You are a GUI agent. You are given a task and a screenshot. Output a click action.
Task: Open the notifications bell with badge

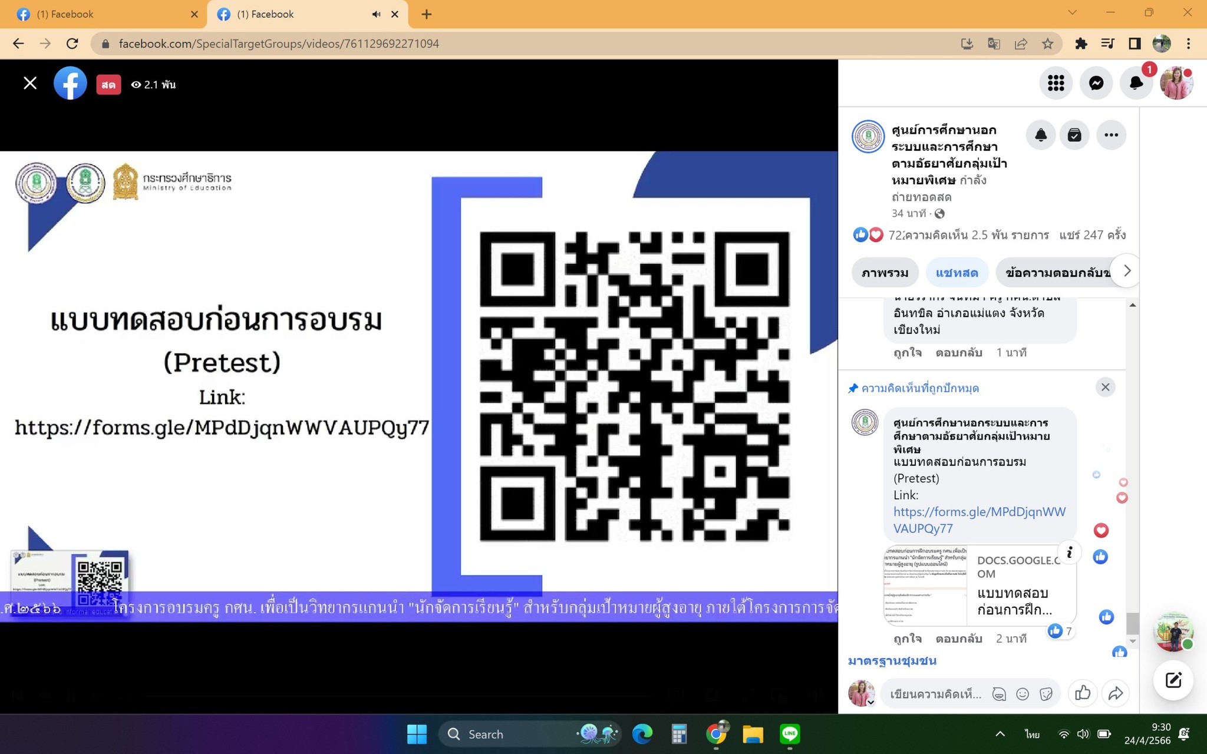pyautogui.click(x=1136, y=83)
